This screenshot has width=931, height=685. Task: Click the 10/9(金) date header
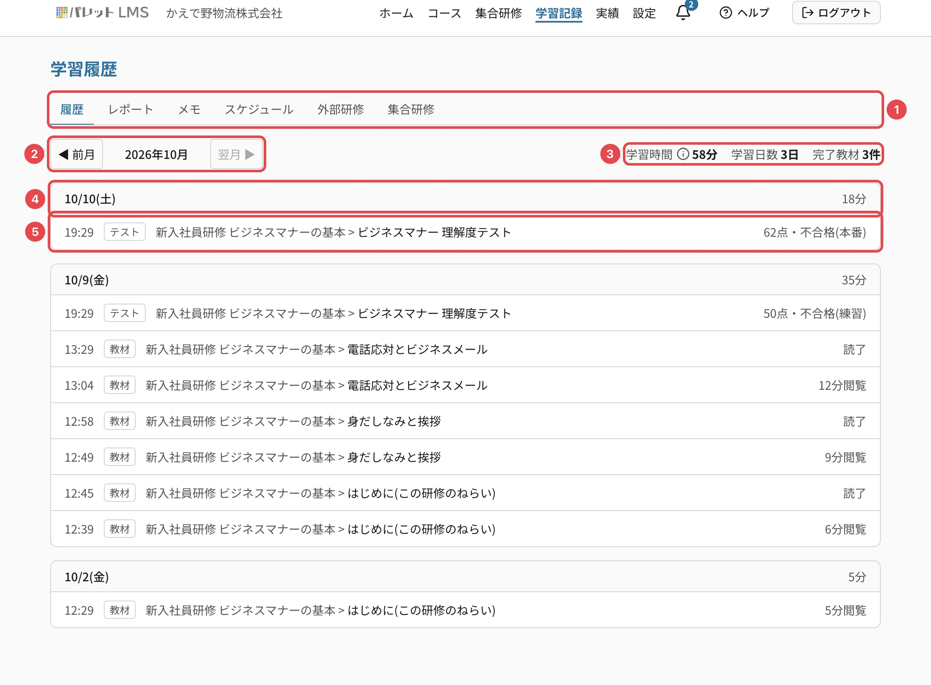[465, 280]
